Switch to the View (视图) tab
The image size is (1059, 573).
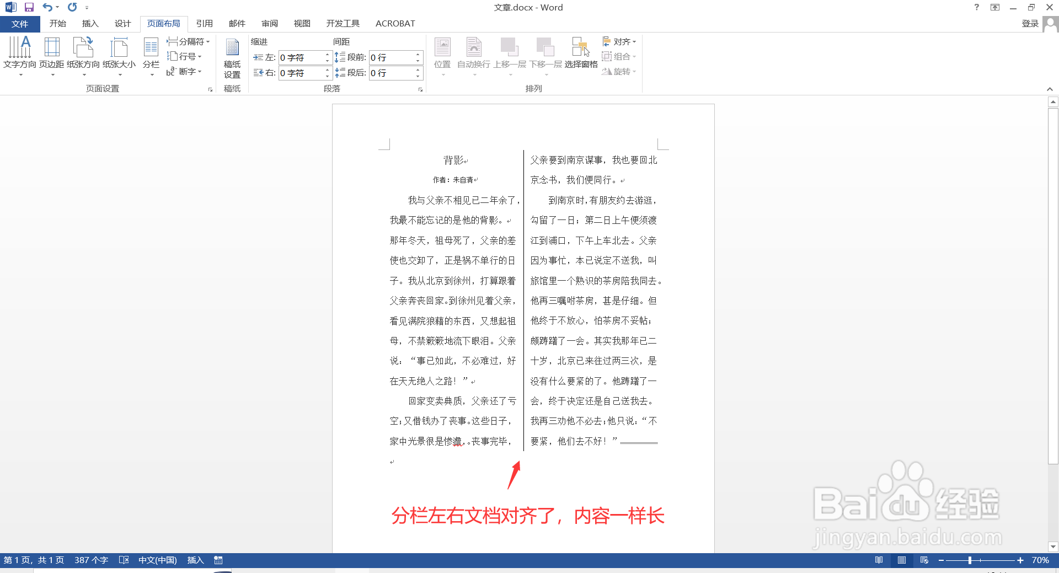click(x=302, y=23)
